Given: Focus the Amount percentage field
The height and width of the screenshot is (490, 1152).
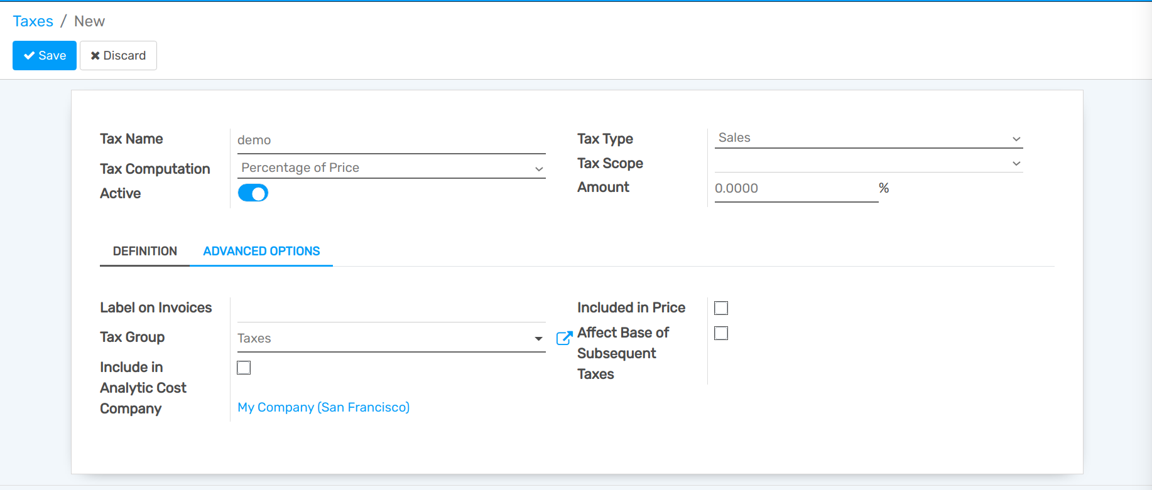Looking at the screenshot, I should [x=795, y=189].
